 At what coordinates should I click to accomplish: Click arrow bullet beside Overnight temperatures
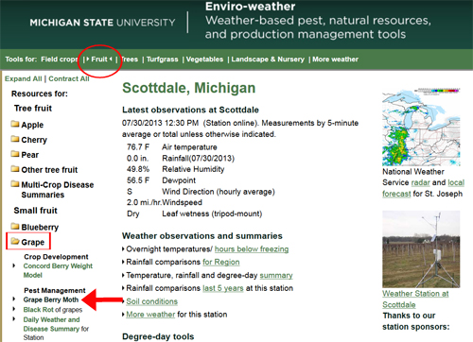tap(123, 249)
